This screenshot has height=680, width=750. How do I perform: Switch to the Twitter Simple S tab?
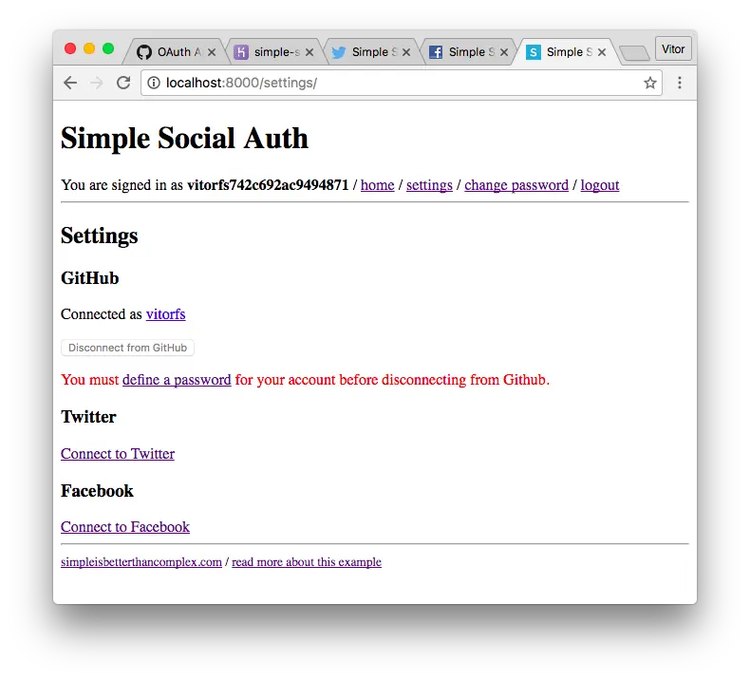(x=372, y=51)
